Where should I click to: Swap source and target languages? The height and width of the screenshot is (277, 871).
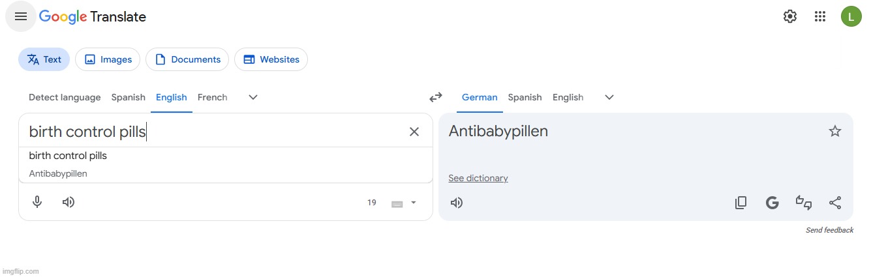[x=436, y=97]
